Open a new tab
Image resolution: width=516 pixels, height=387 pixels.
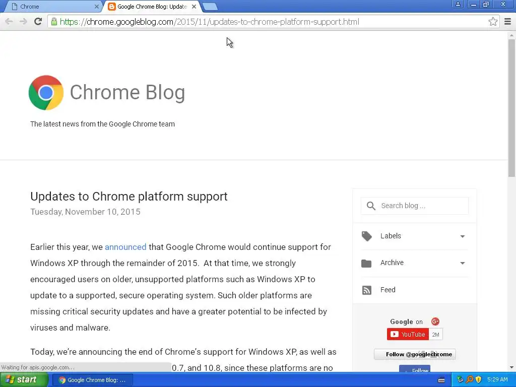click(x=210, y=7)
